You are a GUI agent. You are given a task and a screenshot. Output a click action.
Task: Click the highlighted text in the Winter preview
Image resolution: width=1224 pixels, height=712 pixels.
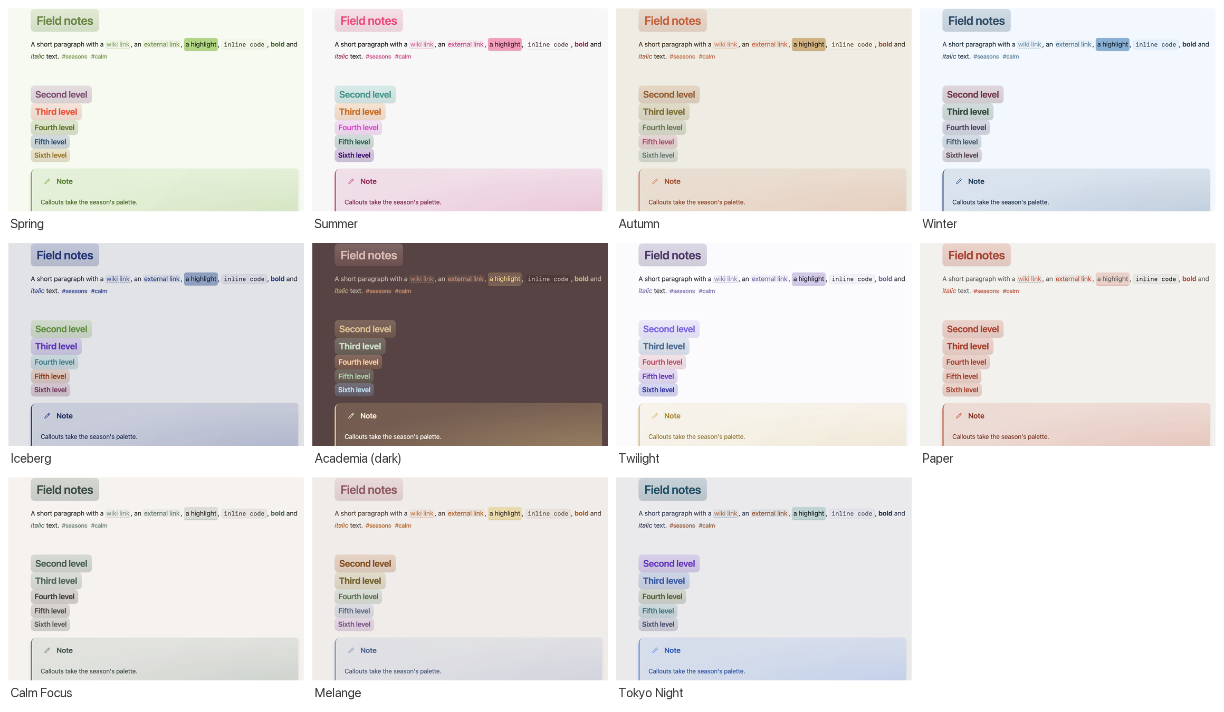coord(1113,44)
